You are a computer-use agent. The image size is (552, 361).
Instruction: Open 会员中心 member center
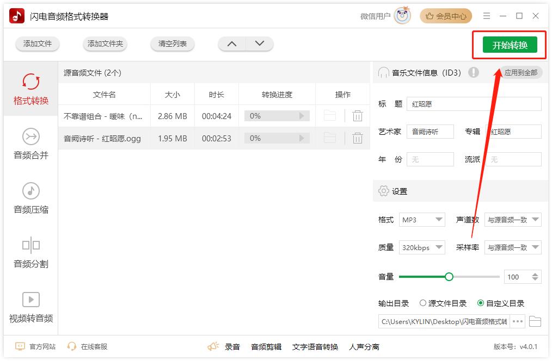point(446,16)
